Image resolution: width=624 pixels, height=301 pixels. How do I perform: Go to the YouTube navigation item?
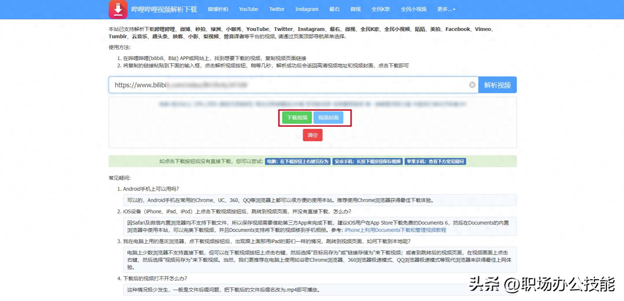[249, 9]
